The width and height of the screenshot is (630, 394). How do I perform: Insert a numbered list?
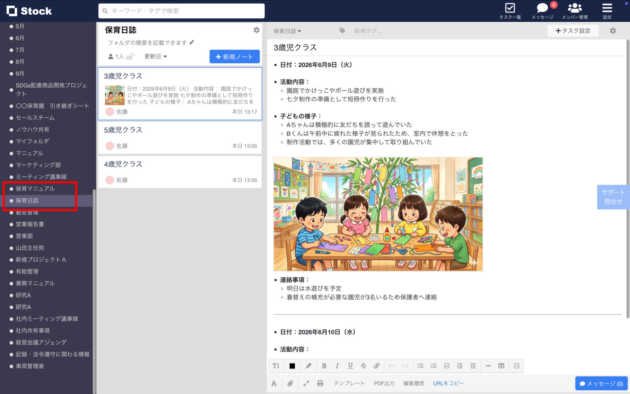click(433, 366)
